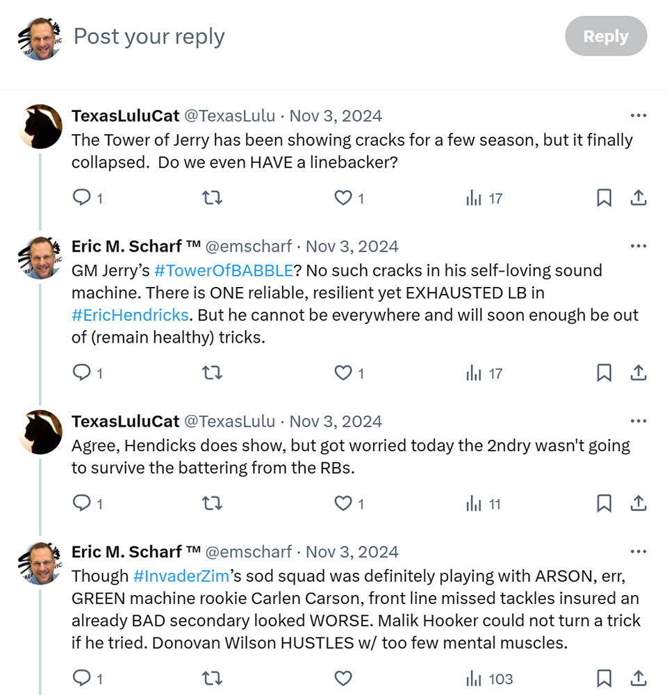The width and height of the screenshot is (667, 695).
Task: Click the reply icon on TexasLuluCat's first tweet
Action: tap(81, 197)
